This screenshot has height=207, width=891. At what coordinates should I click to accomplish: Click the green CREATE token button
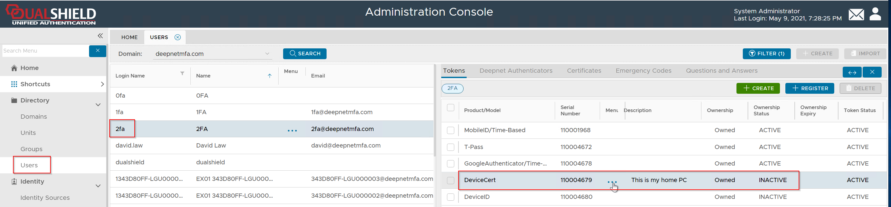coord(758,88)
